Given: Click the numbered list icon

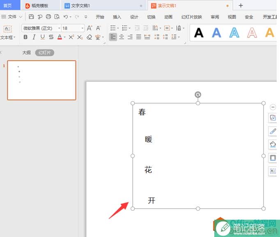Looking at the screenshot, I should tap(124, 28).
